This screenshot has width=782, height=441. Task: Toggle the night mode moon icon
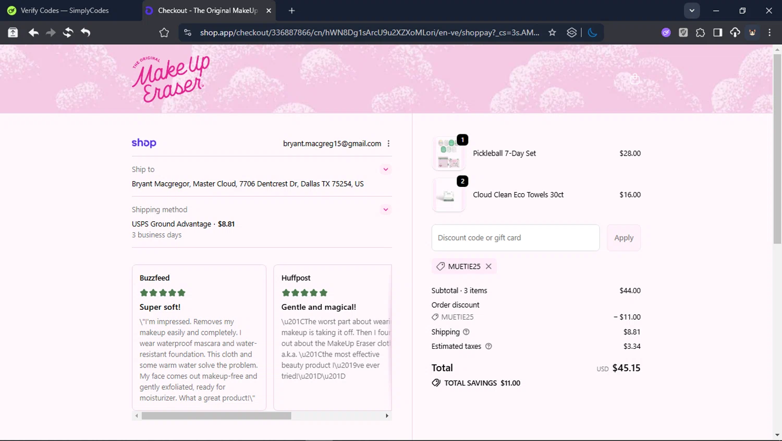pos(592,32)
